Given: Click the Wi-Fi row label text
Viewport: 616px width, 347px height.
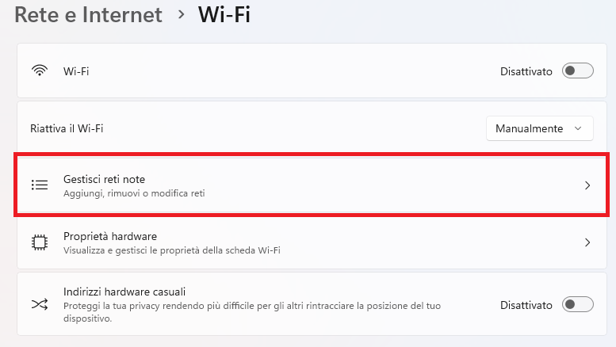Looking at the screenshot, I should coord(76,71).
